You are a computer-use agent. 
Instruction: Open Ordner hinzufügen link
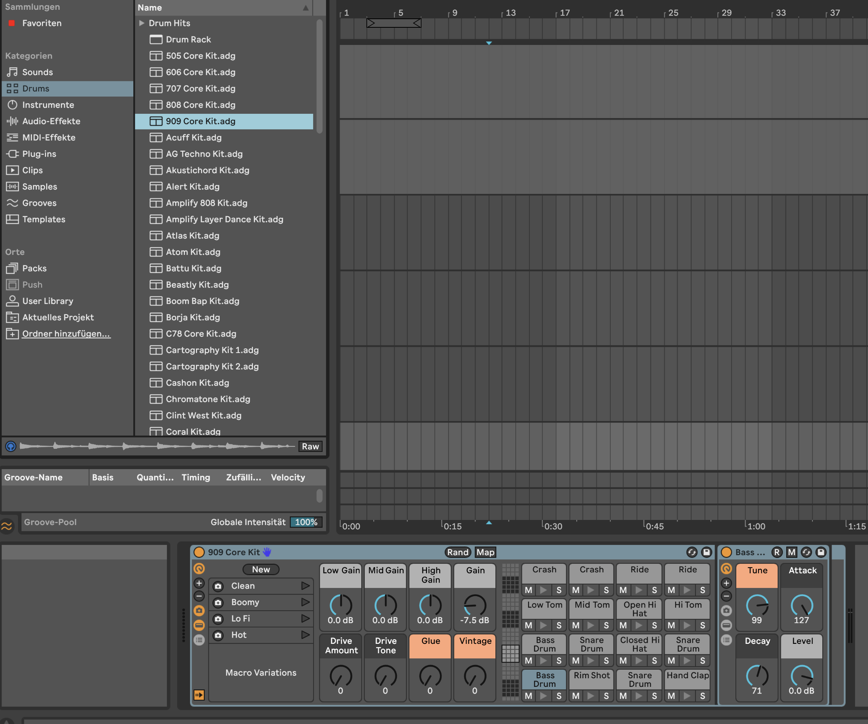click(x=66, y=334)
